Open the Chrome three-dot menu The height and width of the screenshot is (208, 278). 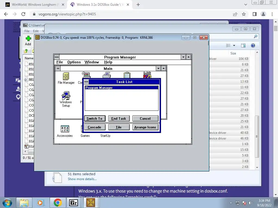coord(272,14)
